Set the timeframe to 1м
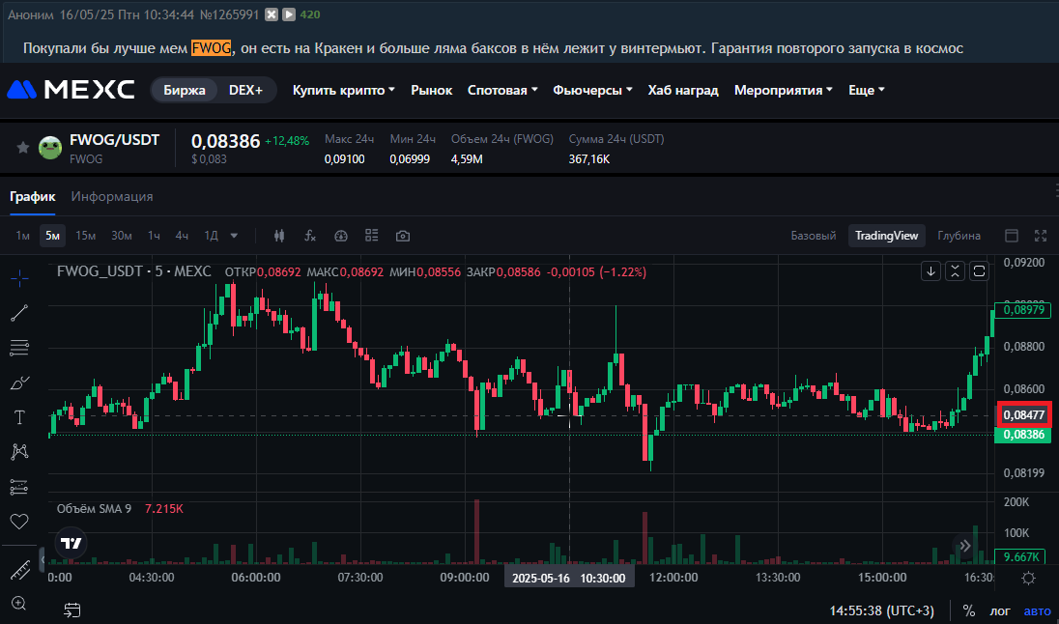 (x=23, y=236)
